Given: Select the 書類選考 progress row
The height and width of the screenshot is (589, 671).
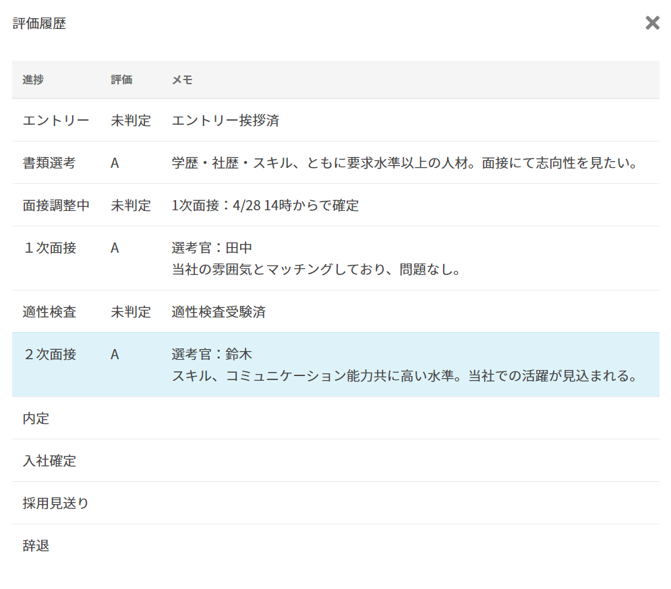Looking at the screenshot, I should 49,163.
